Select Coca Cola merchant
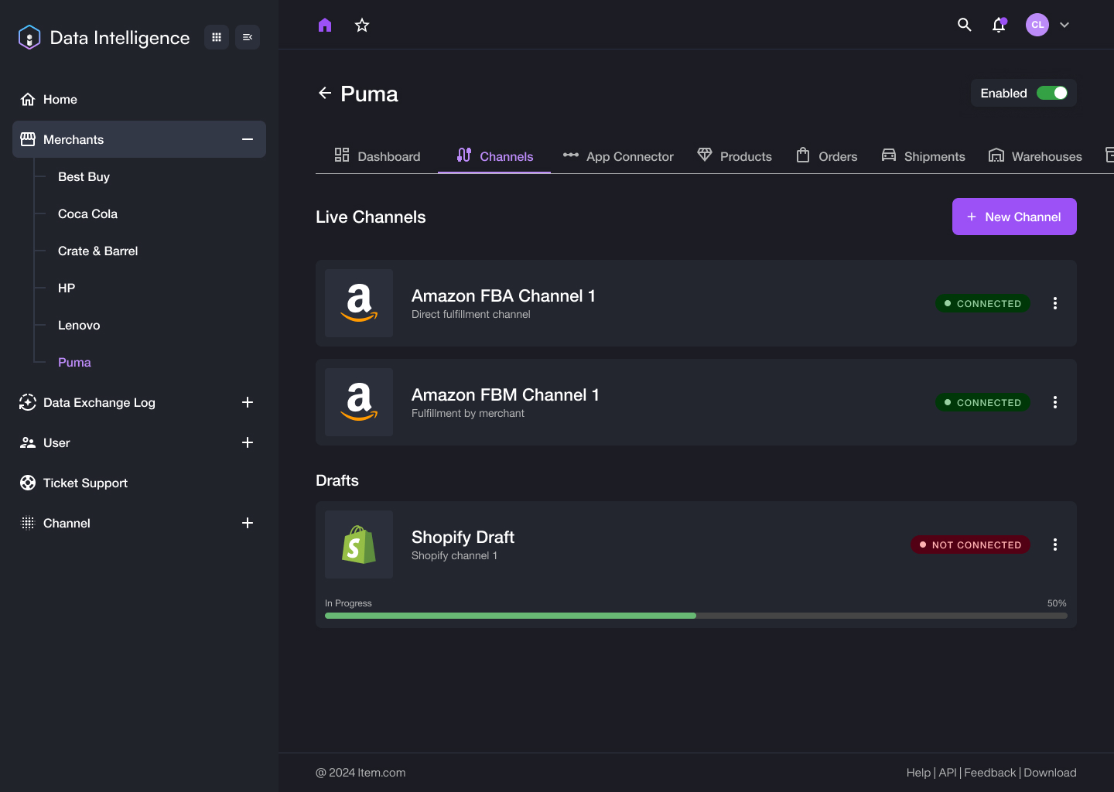This screenshot has width=1114, height=792. coord(87,213)
